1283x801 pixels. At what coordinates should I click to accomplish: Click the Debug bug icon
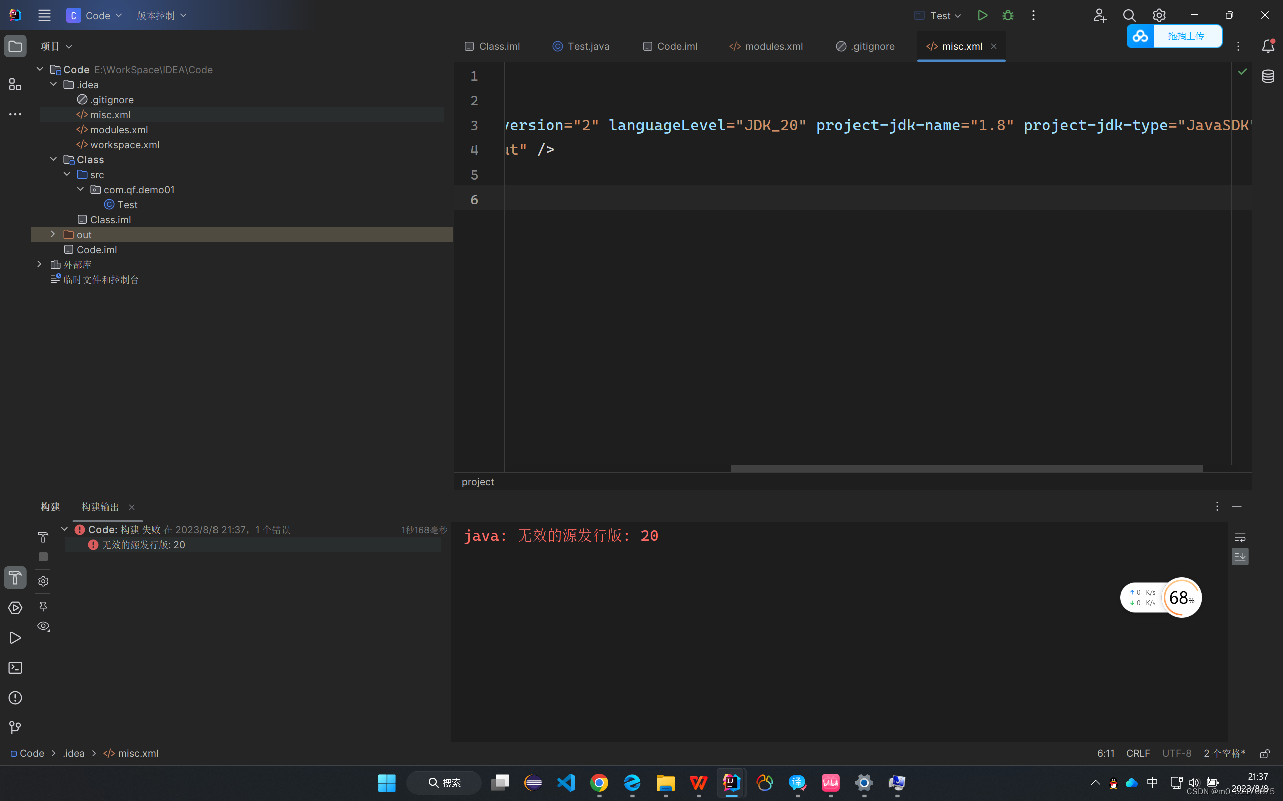point(1008,16)
